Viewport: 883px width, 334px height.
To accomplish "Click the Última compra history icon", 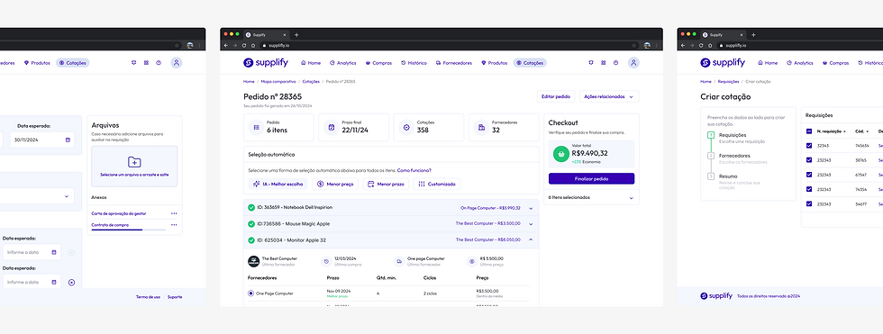I will point(325,261).
